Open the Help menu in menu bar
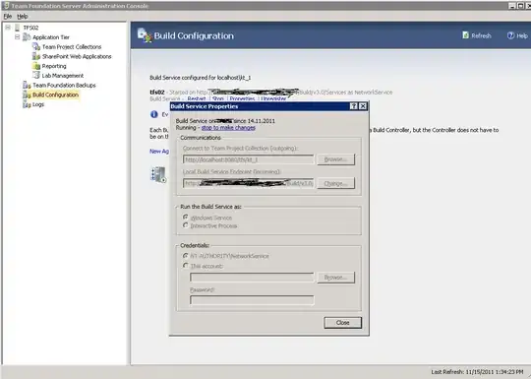Screen dimensions: 531x379 click(x=23, y=16)
